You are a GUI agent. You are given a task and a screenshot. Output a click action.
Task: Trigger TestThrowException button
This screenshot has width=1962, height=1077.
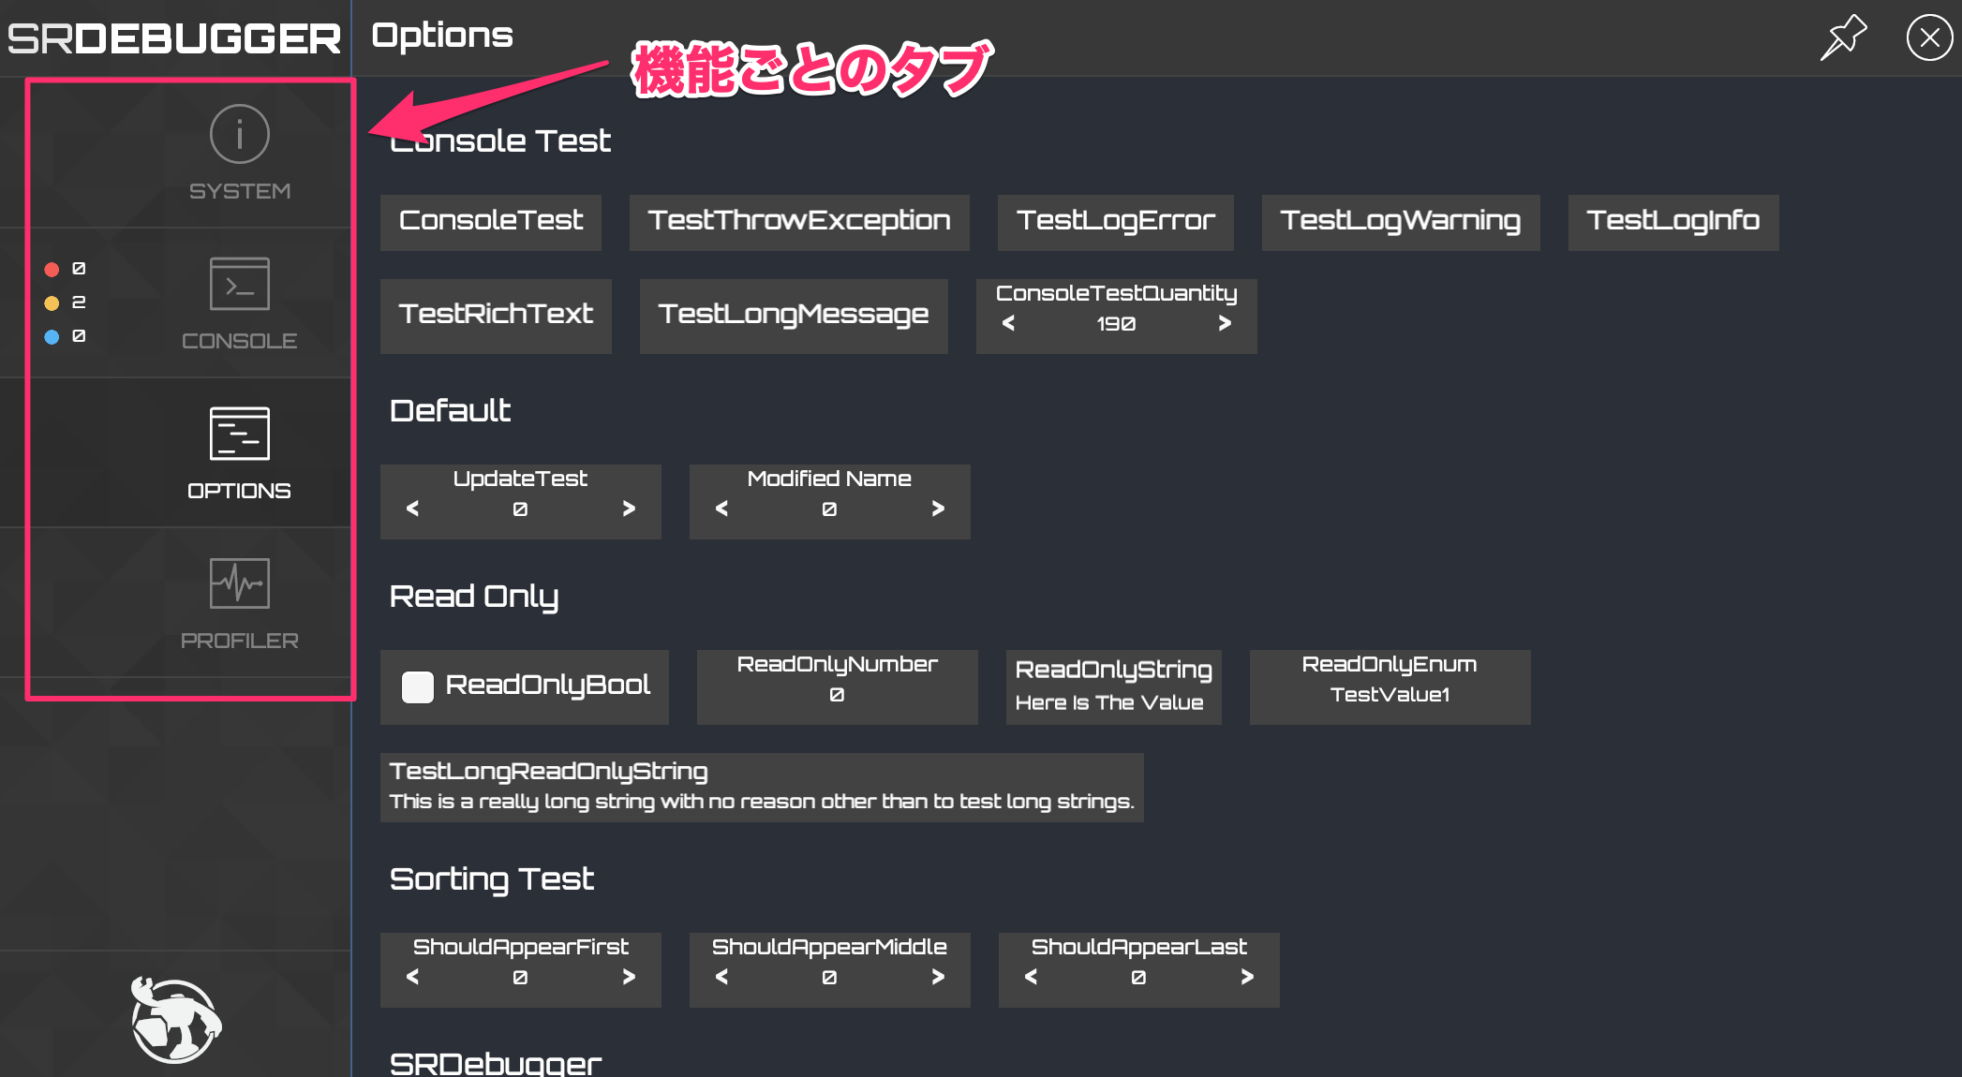click(799, 222)
